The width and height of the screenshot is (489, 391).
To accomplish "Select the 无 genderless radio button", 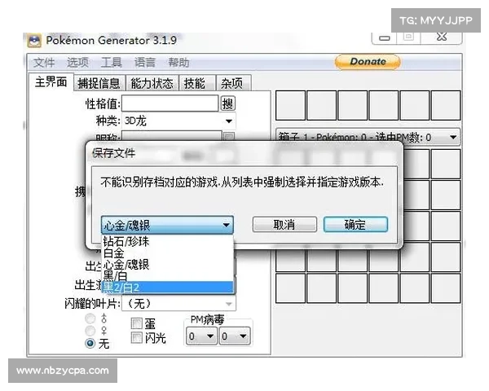I will pyautogui.click(x=90, y=343).
